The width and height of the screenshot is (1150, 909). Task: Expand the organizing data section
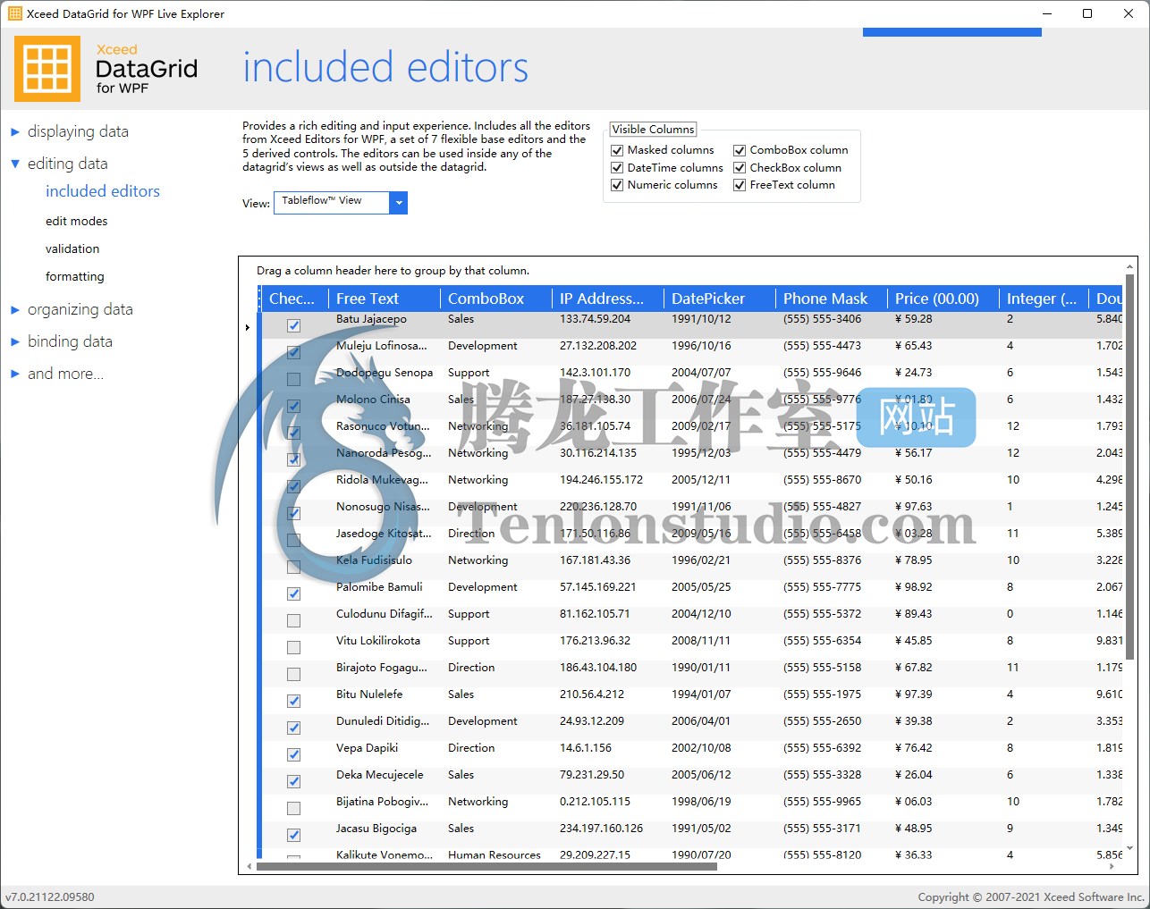tap(15, 310)
